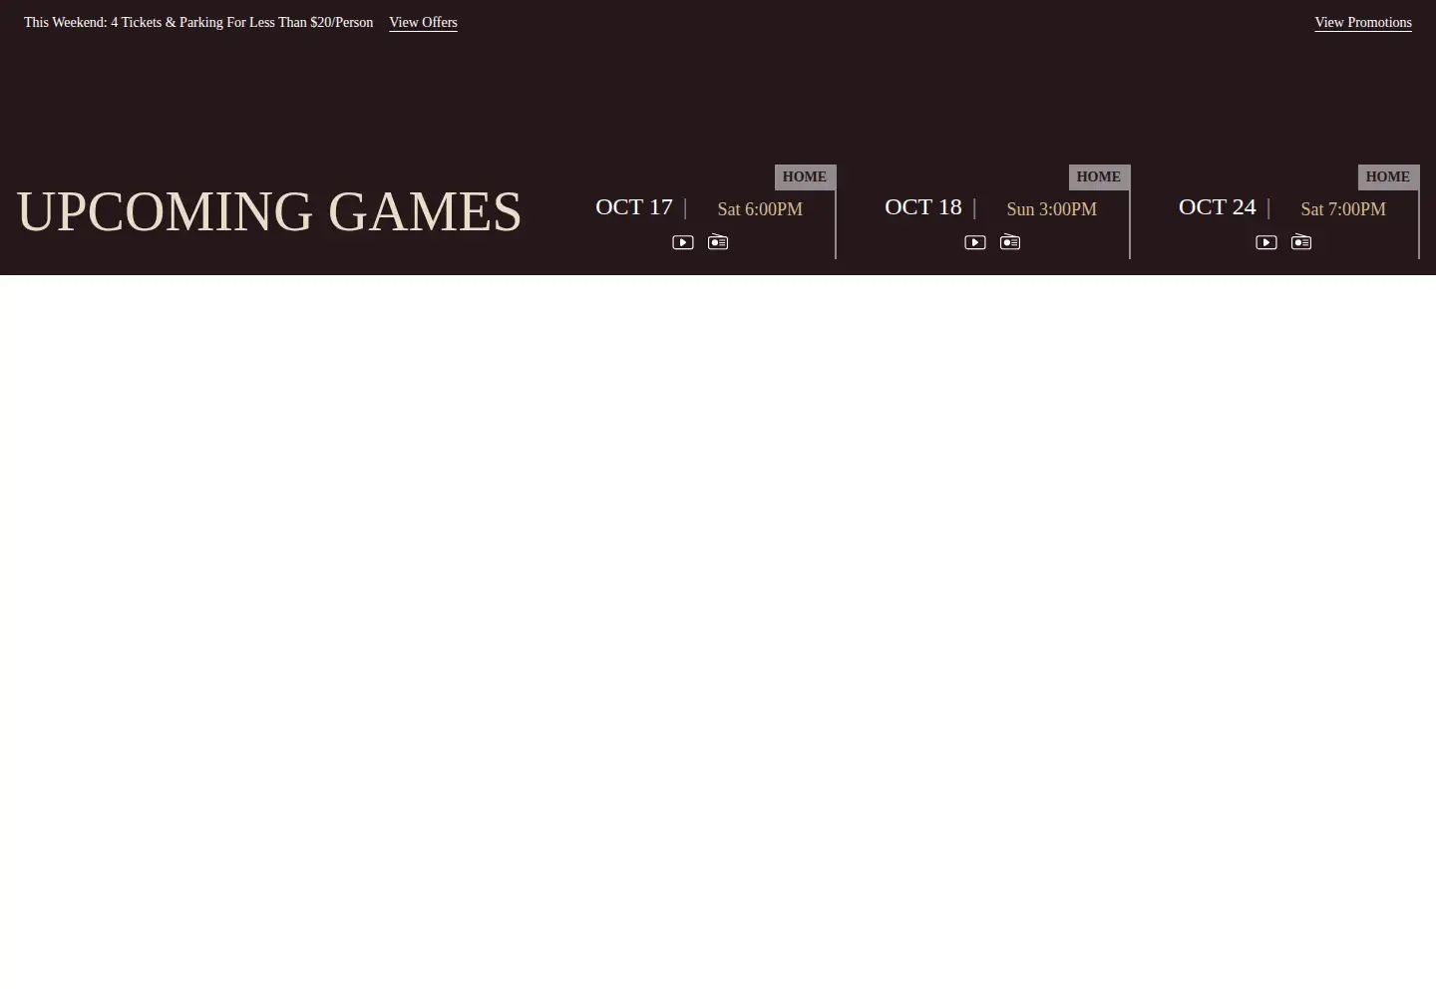Select the Sun 3:00PM game time
Image resolution: width=1436 pixels, height=997 pixels.
1052,209
